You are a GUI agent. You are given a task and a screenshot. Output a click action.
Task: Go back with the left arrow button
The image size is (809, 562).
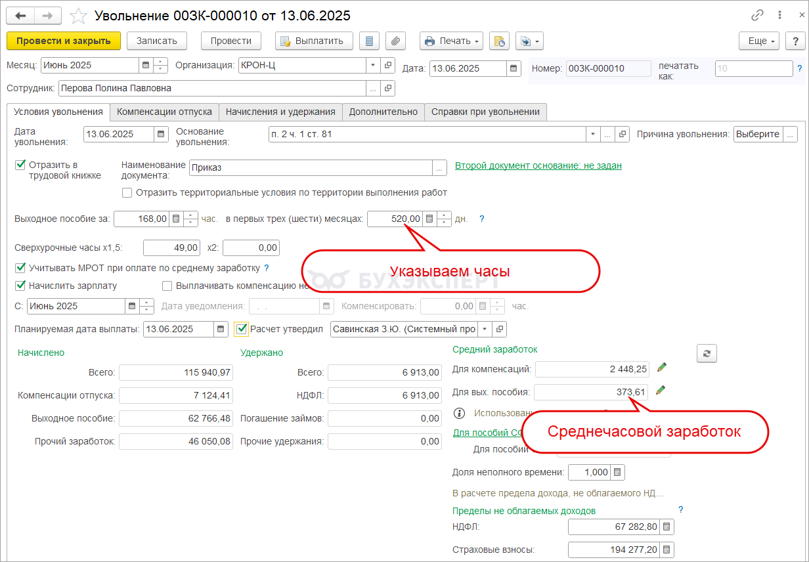tap(20, 16)
